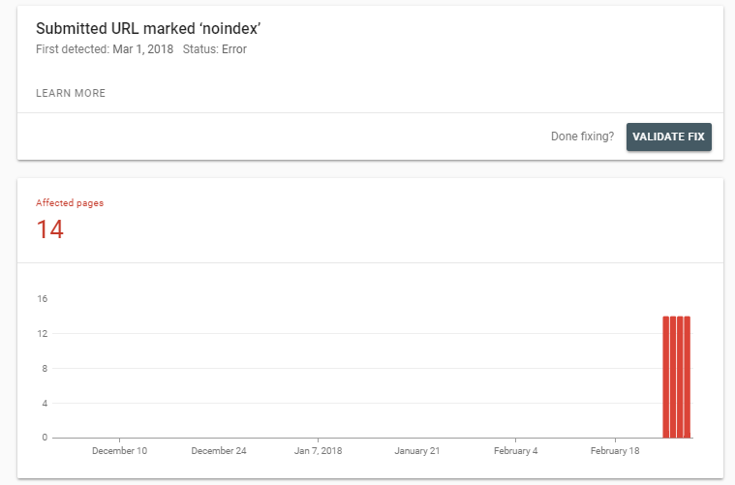
Task: Click the first red bar in chart
Action: click(666, 377)
